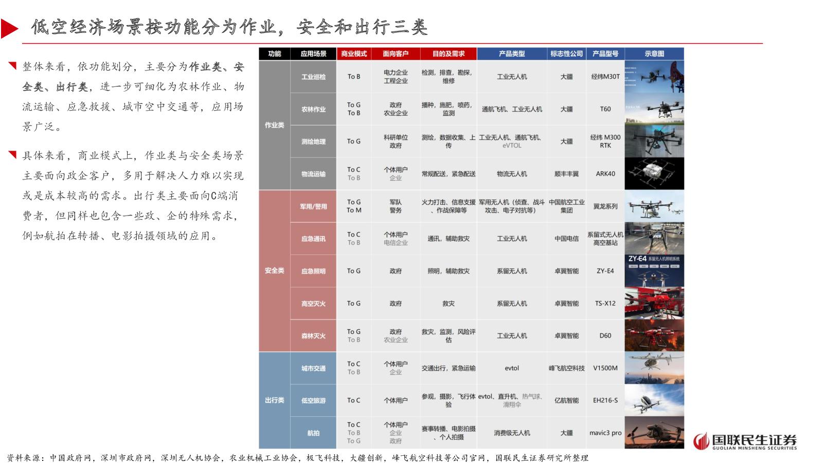The image size is (823, 463).
Task: Click the 目的及需求 column header
Action: 449,54
